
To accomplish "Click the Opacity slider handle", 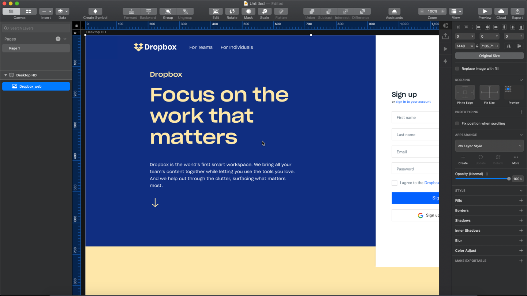I will point(509,179).
